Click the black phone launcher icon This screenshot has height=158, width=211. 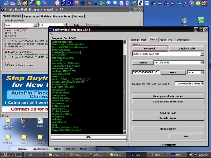[140, 3]
